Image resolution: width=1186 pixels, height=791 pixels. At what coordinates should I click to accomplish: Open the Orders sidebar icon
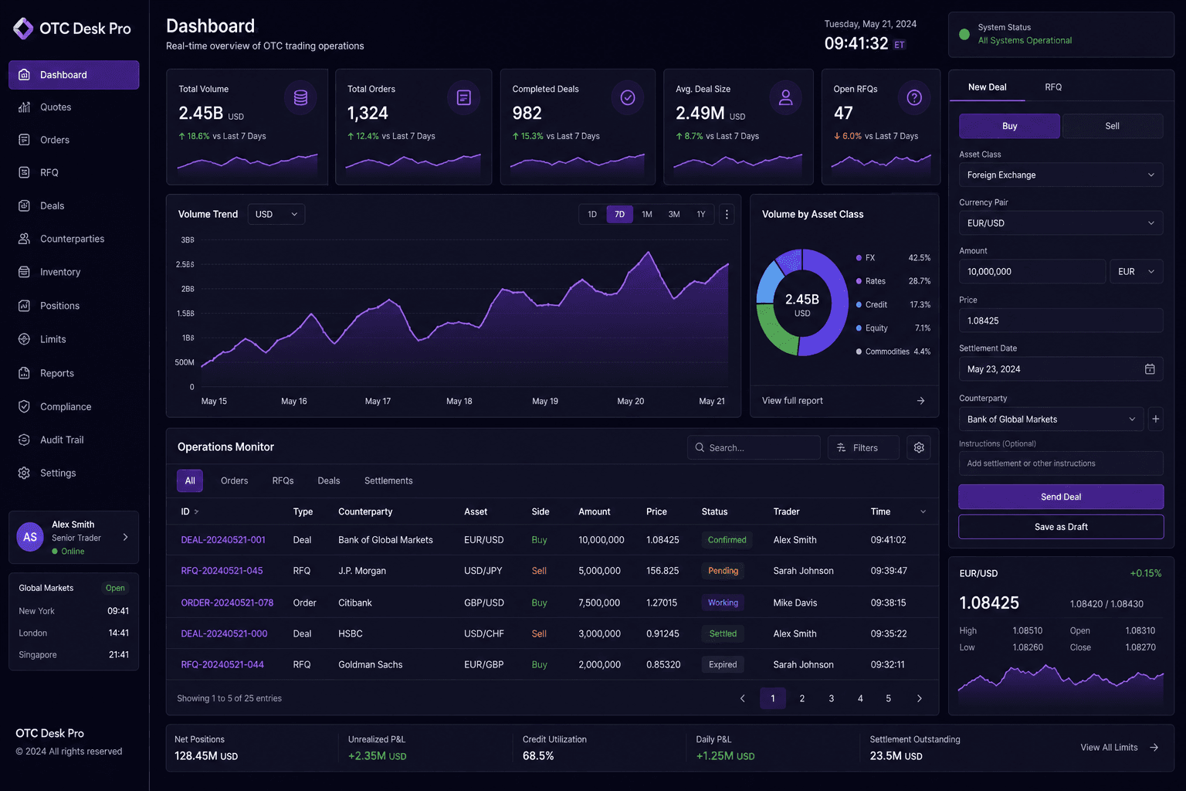24,140
